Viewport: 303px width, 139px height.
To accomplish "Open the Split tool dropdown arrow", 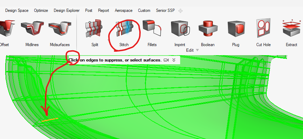I will (x=109, y=40).
